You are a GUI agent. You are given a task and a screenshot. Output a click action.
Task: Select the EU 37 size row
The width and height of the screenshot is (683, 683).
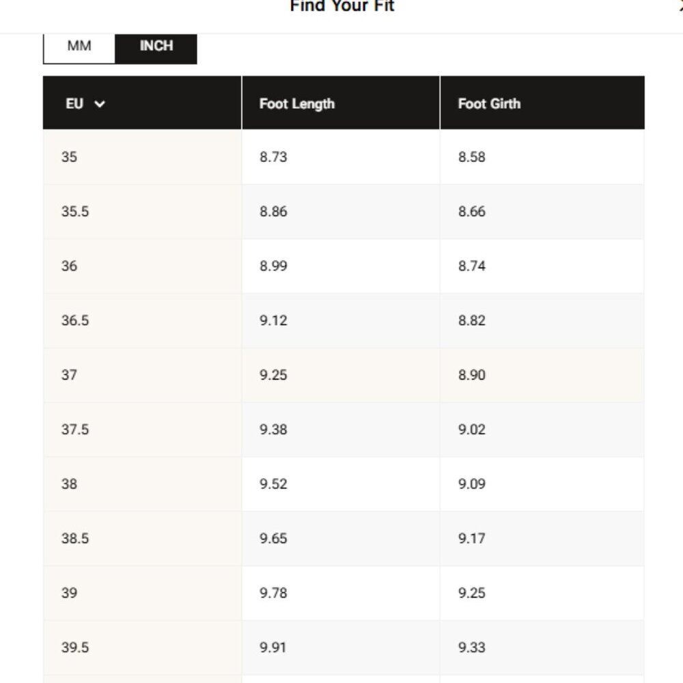[x=344, y=374]
